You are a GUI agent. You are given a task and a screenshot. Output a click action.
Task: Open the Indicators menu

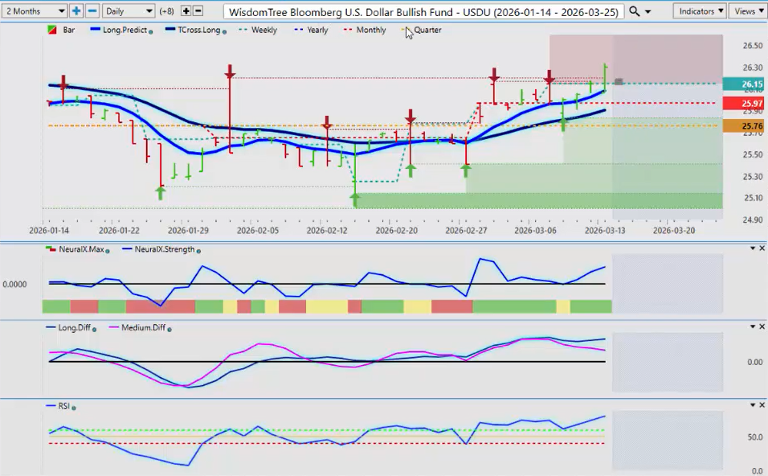tap(701, 11)
